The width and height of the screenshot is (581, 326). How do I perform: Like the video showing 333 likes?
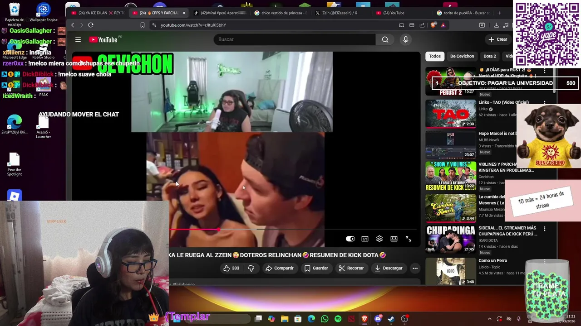[231, 268]
